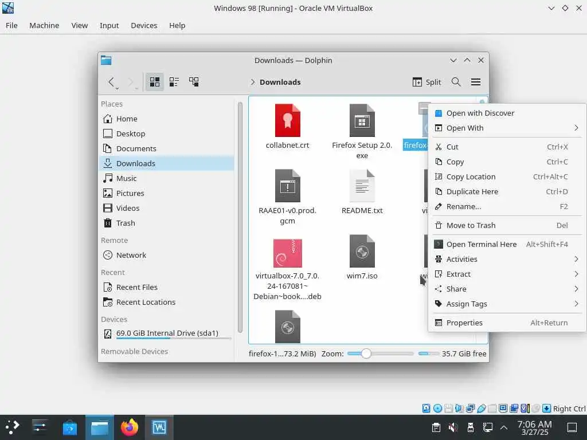Viewport: 587px width, 440px height.
Task: Open Music in Places panel
Action: [167, 179]
